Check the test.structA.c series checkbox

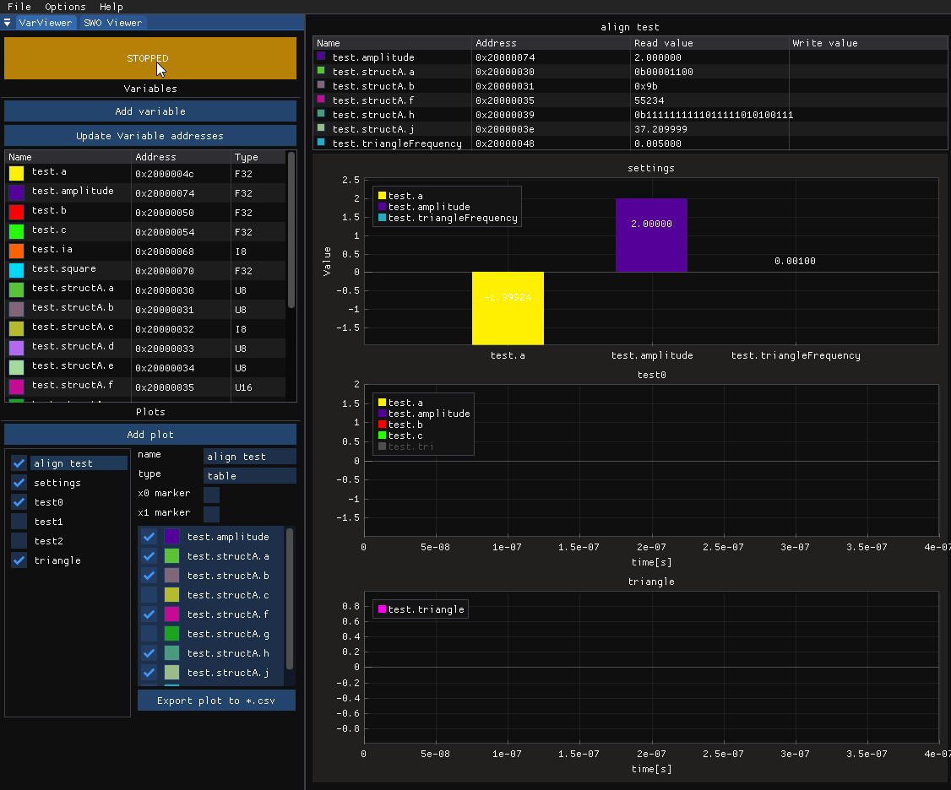click(149, 595)
